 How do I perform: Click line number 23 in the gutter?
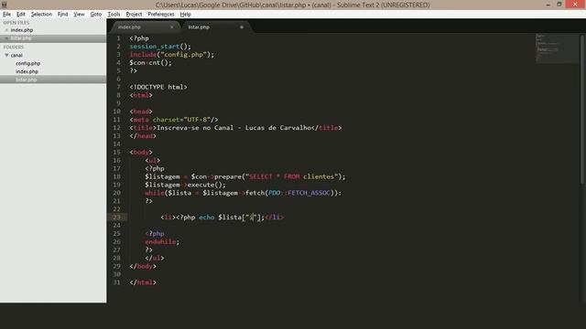(x=116, y=218)
